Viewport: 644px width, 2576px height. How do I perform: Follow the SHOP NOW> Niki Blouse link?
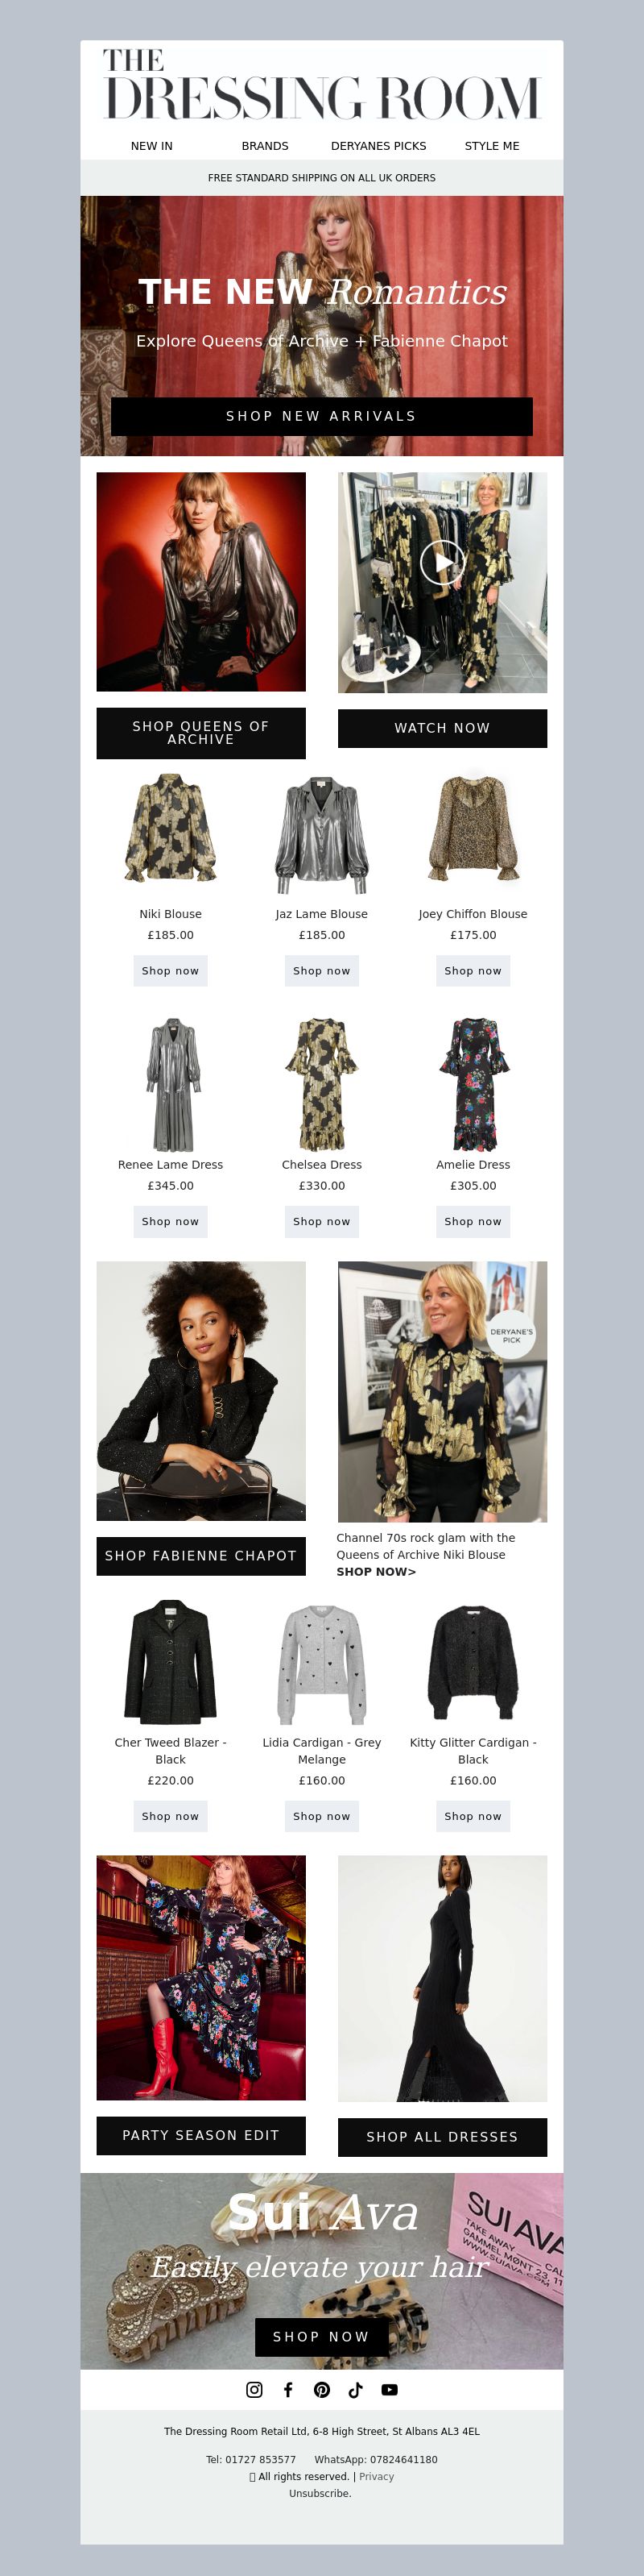377,1571
